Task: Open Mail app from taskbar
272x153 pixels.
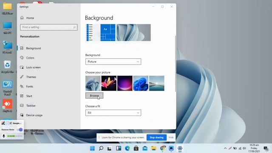Action: click(145, 148)
